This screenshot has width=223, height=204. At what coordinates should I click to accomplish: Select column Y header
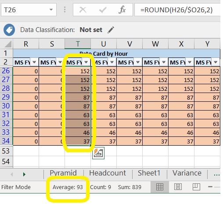coord(207,44)
